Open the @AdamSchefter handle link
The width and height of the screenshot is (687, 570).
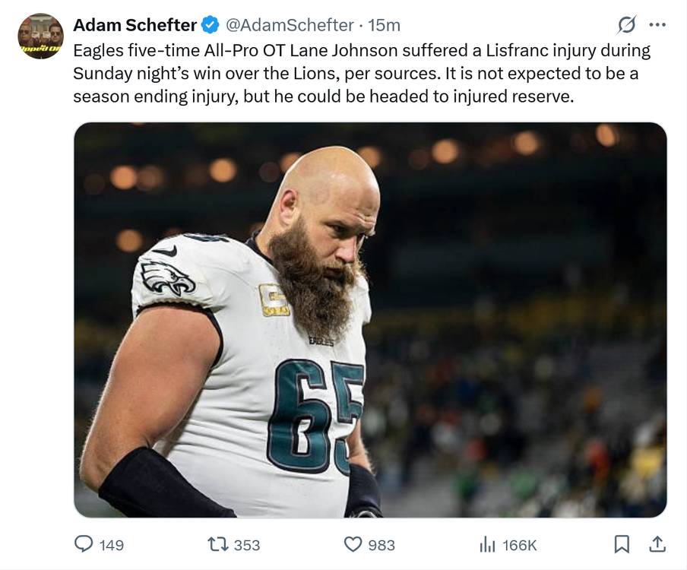point(290,25)
